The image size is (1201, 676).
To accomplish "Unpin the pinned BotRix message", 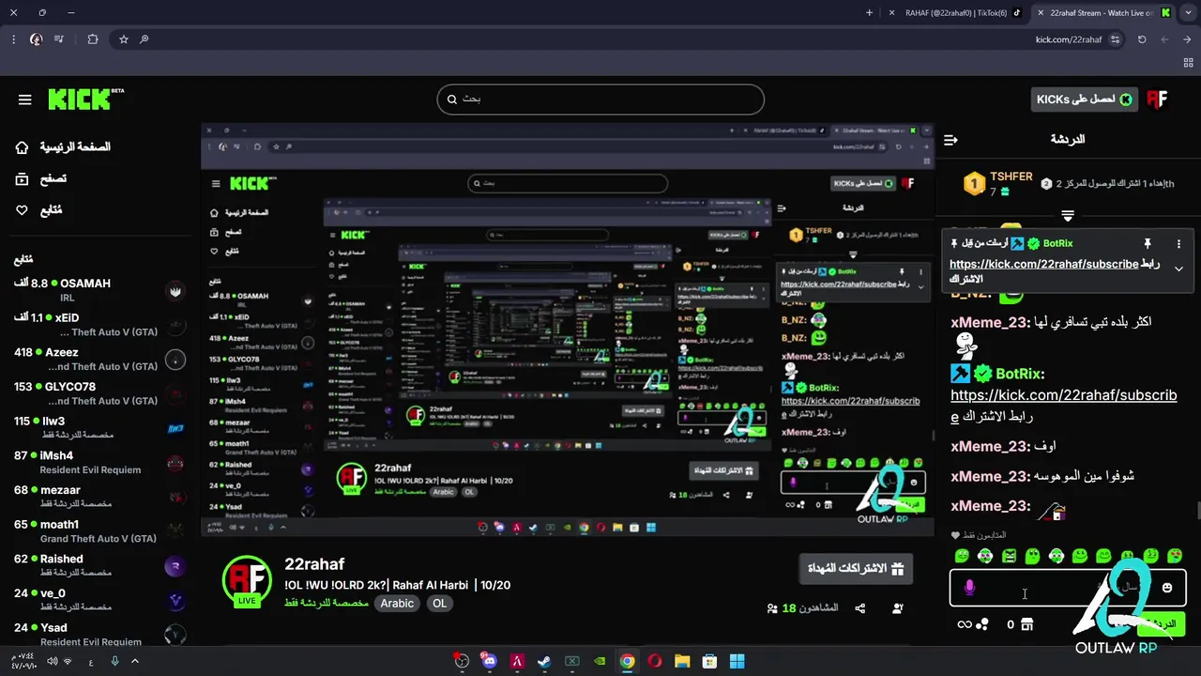I will point(1147,243).
